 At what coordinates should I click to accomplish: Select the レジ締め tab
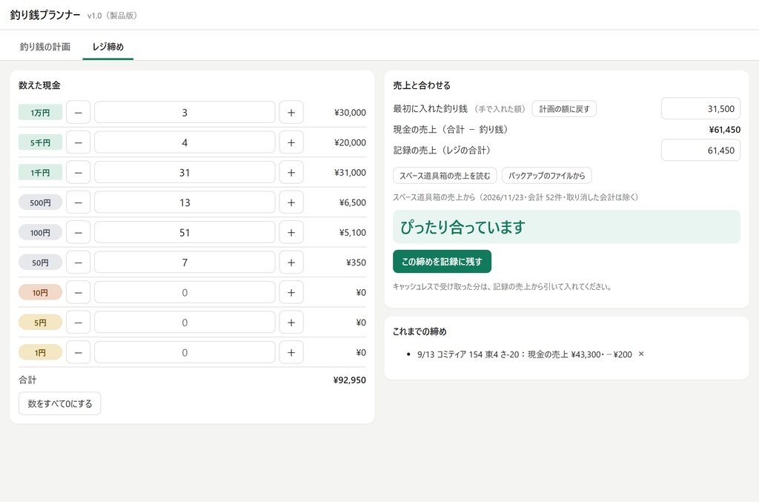click(108, 47)
